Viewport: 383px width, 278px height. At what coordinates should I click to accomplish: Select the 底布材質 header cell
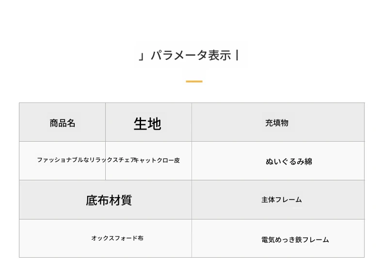pos(109,200)
